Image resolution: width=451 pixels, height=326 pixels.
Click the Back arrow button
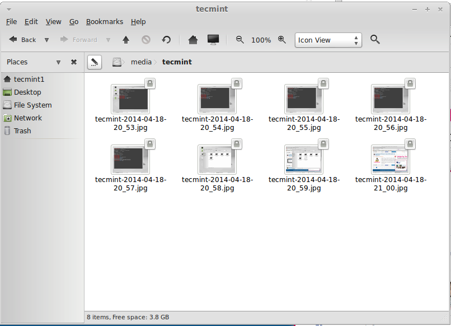point(22,40)
